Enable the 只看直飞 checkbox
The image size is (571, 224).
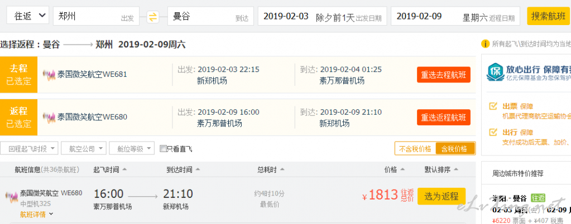[x=163, y=149]
